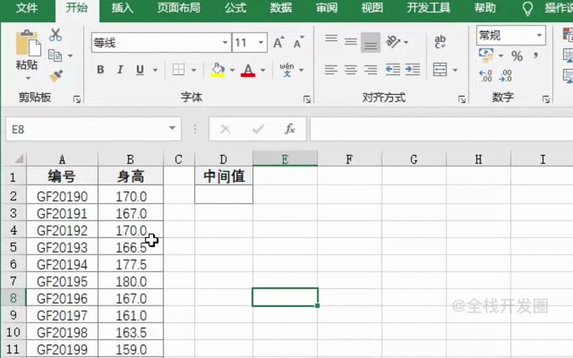The height and width of the screenshot is (358, 573).
Task: Click inside the formula bar input
Action: pos(441,129)
